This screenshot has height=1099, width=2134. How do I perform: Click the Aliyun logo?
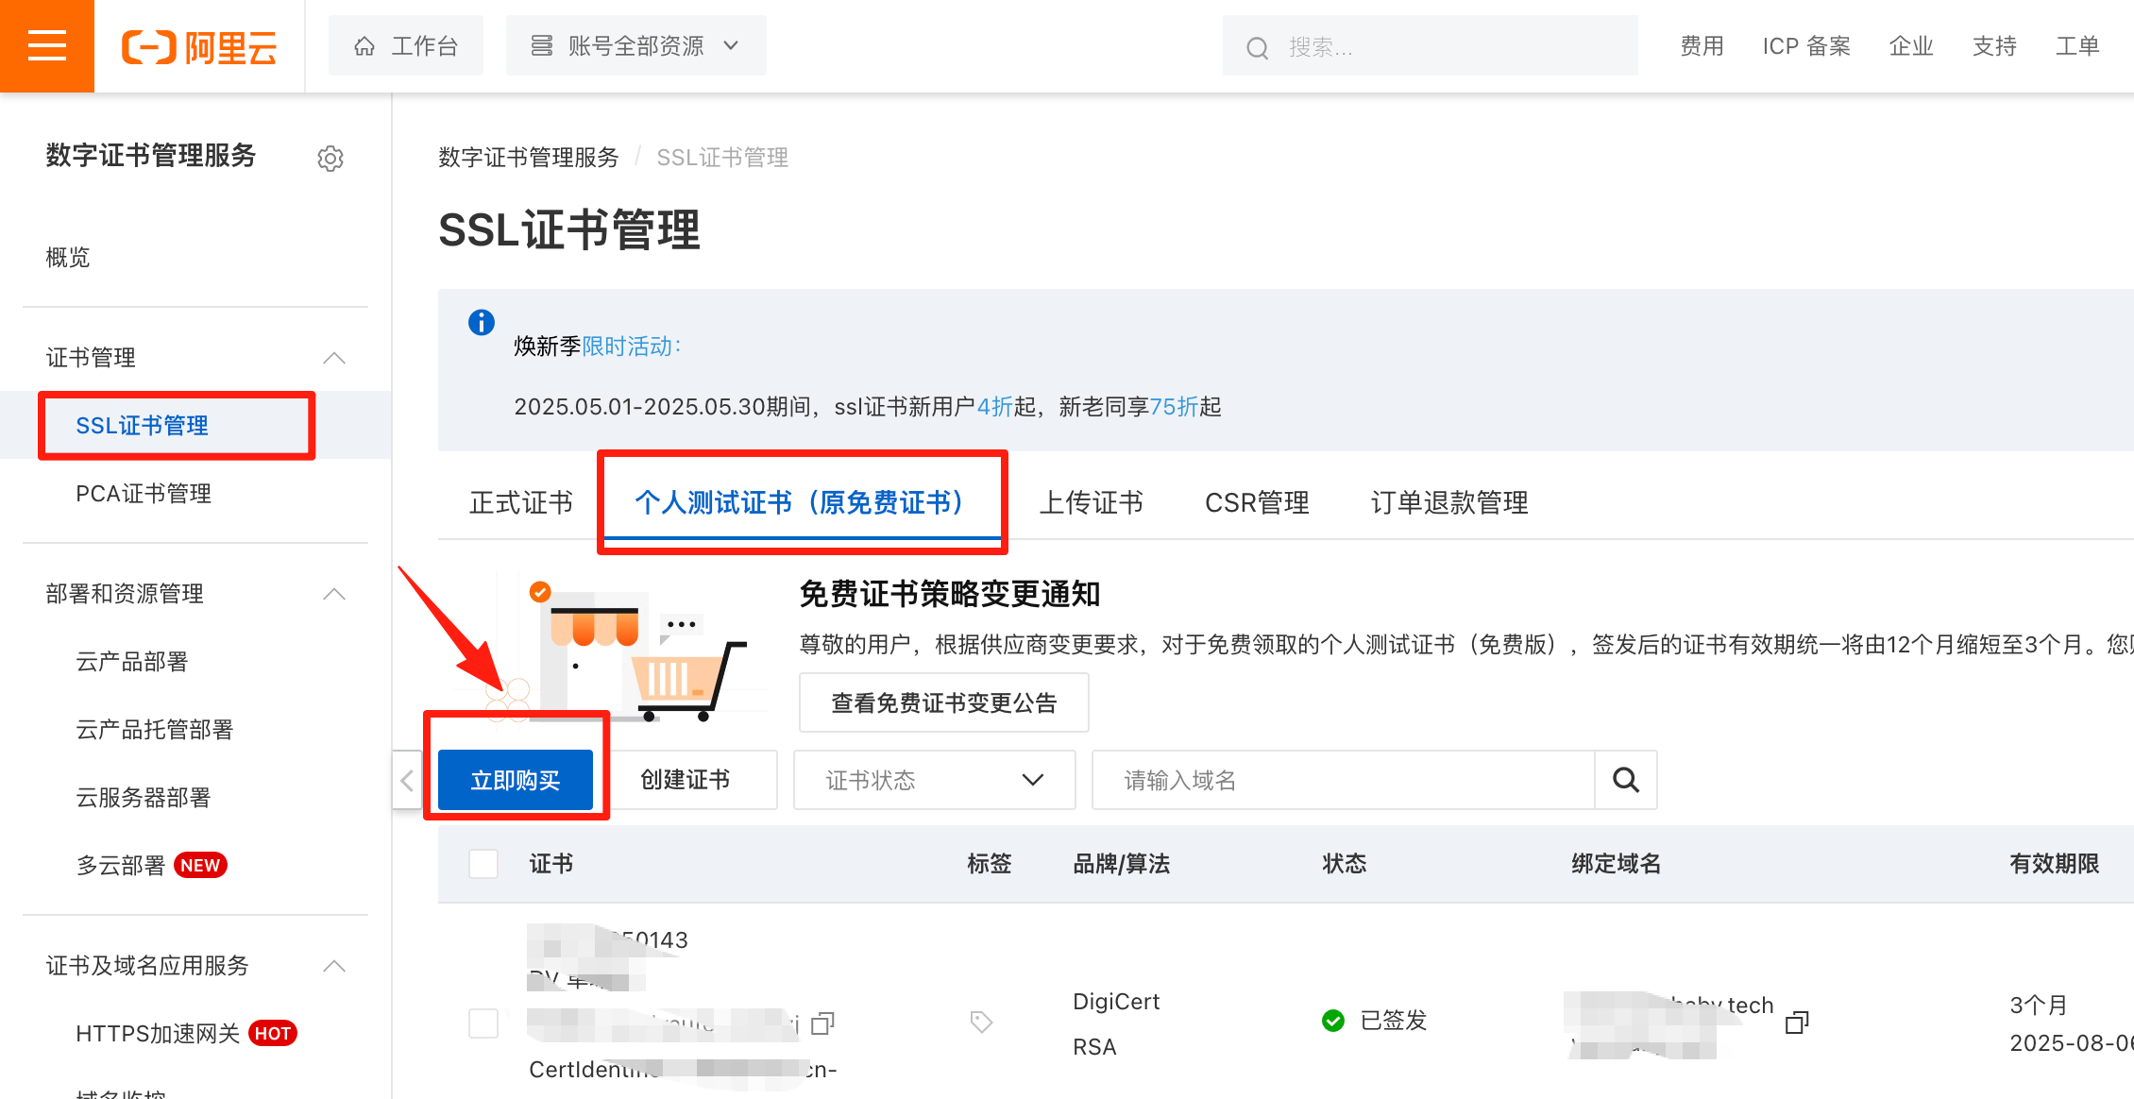click(x=199, y=46)
